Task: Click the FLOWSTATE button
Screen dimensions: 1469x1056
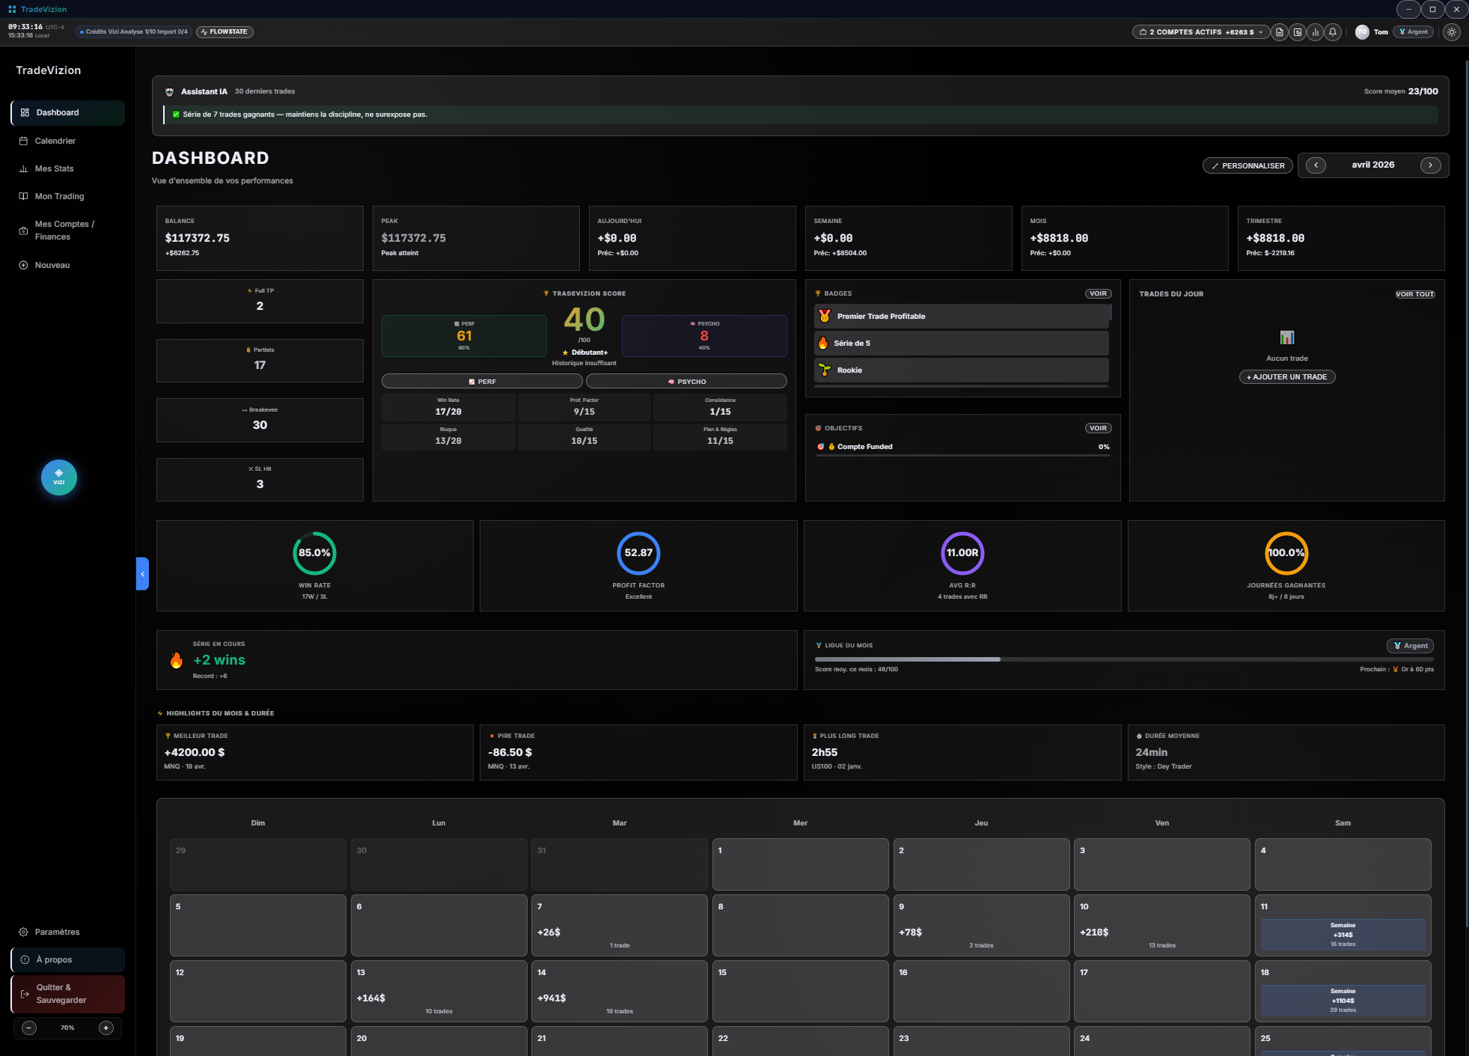Action: [225, 32]
